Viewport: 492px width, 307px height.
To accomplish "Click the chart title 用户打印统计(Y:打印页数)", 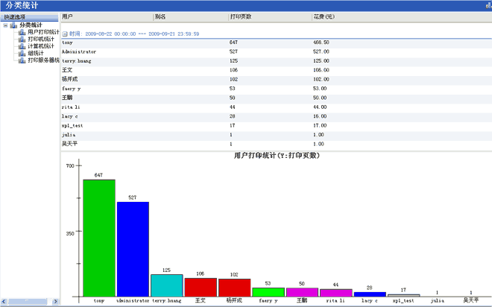I will (x=277, y=156).
